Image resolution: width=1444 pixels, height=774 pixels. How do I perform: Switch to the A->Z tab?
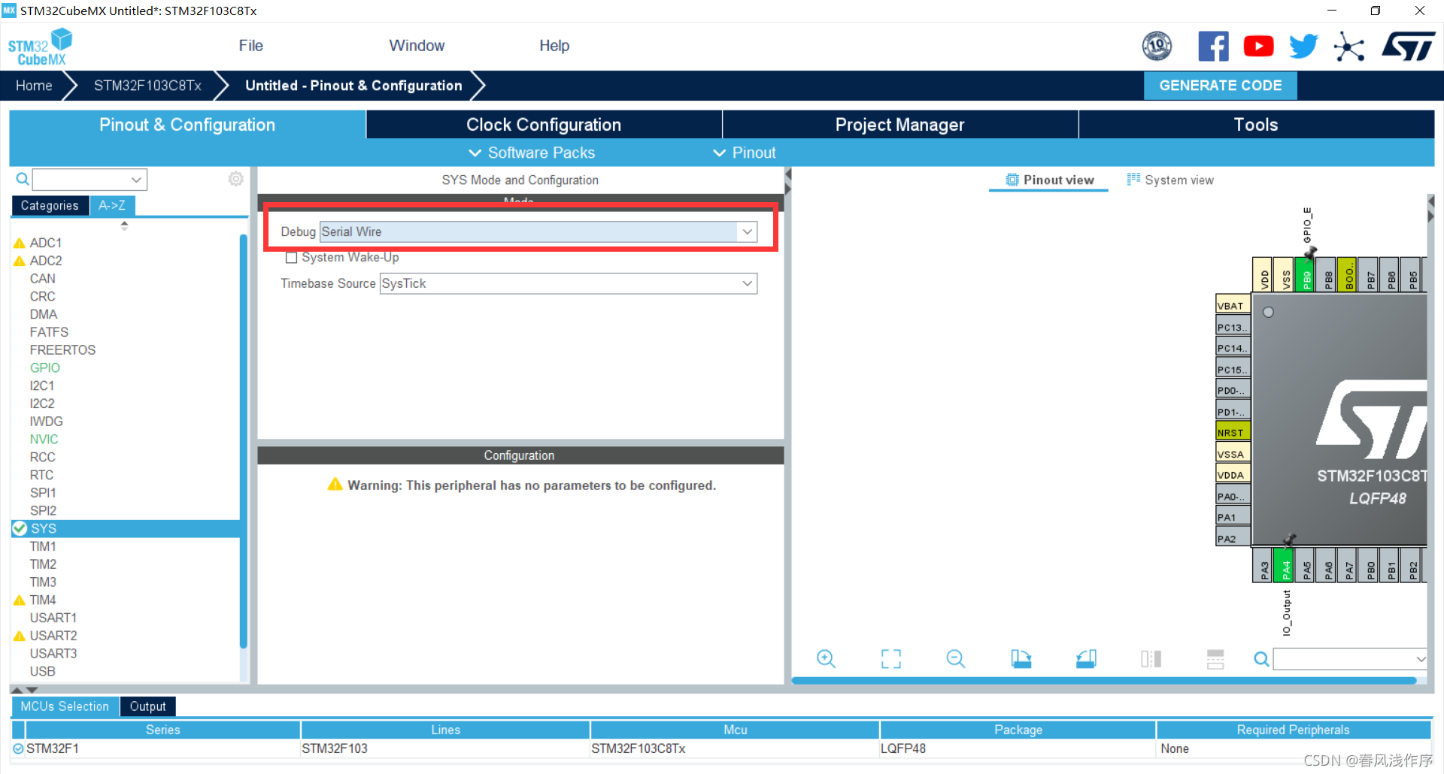click(112, 205)
